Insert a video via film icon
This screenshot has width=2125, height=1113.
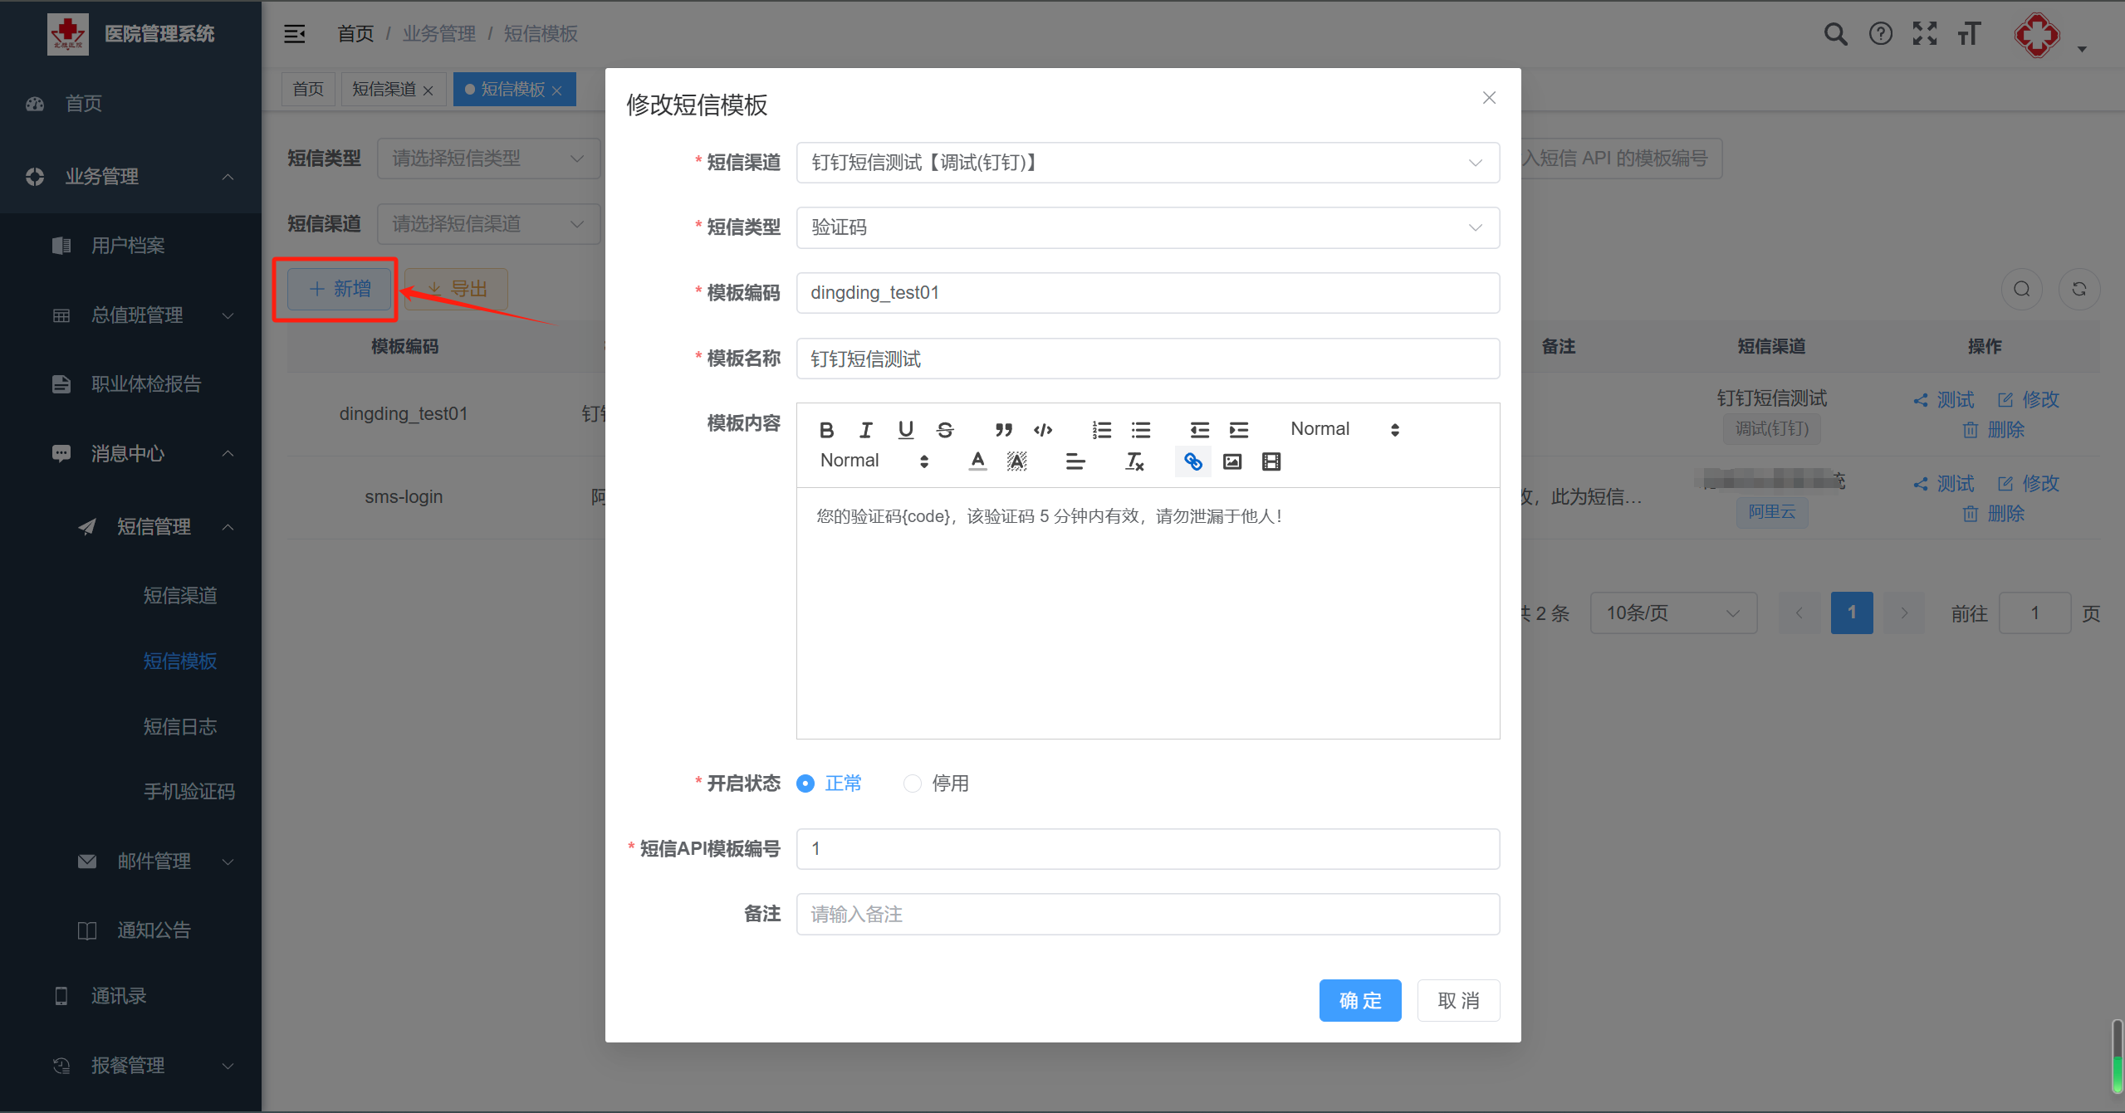click(x=1271, y=461)
